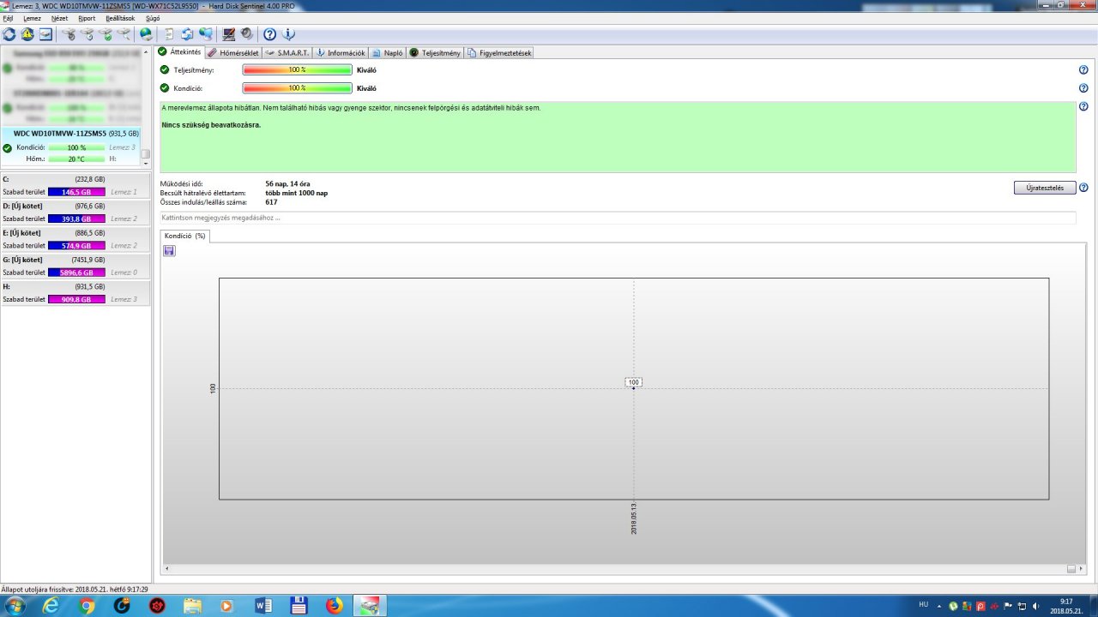Click the send report envelope toolbar icon

[x=186, y=34]
